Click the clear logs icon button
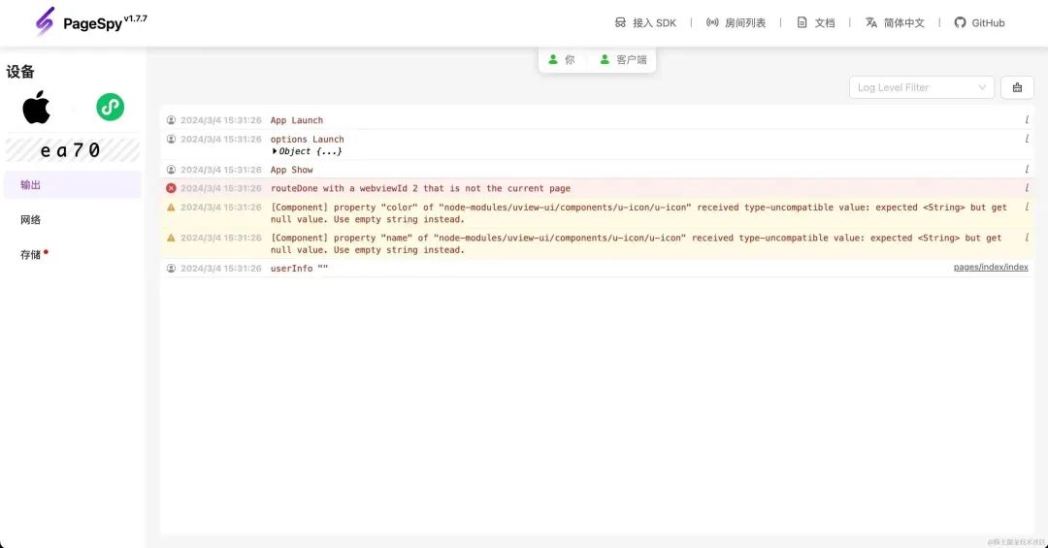This screenshot has height=548, width=1048. 1017,87
